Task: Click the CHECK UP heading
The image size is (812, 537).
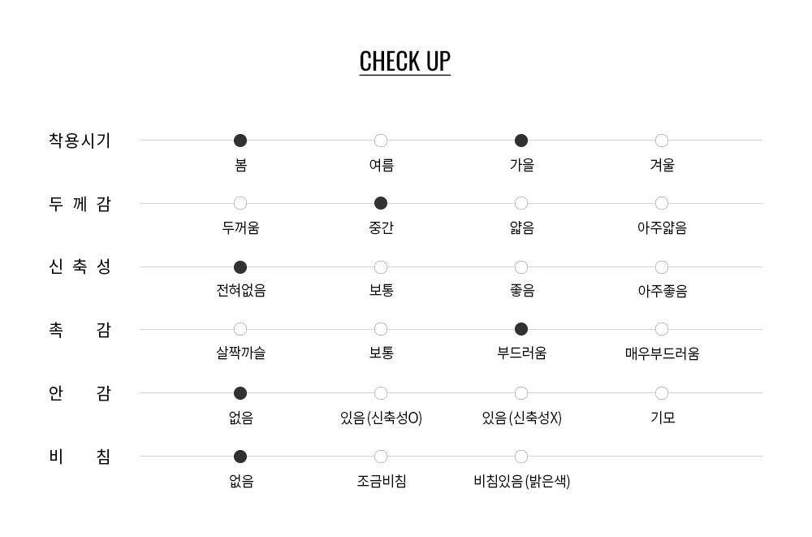Action: (404, 62)
